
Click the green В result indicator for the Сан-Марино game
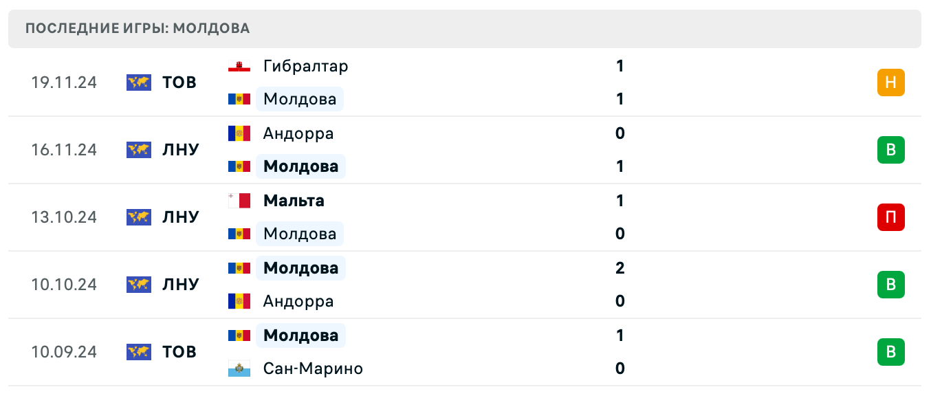pyautogui.click(x=891, y=351)
